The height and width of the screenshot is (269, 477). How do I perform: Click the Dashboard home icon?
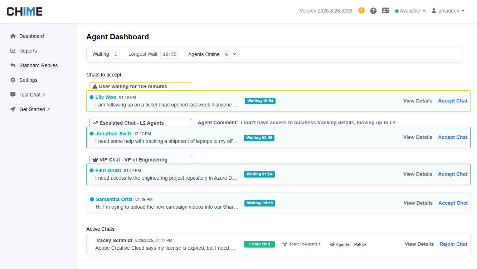click(13, 36)
